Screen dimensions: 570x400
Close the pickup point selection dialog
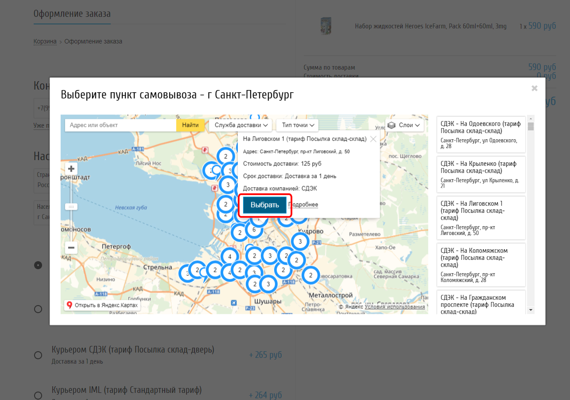point(535,88)
